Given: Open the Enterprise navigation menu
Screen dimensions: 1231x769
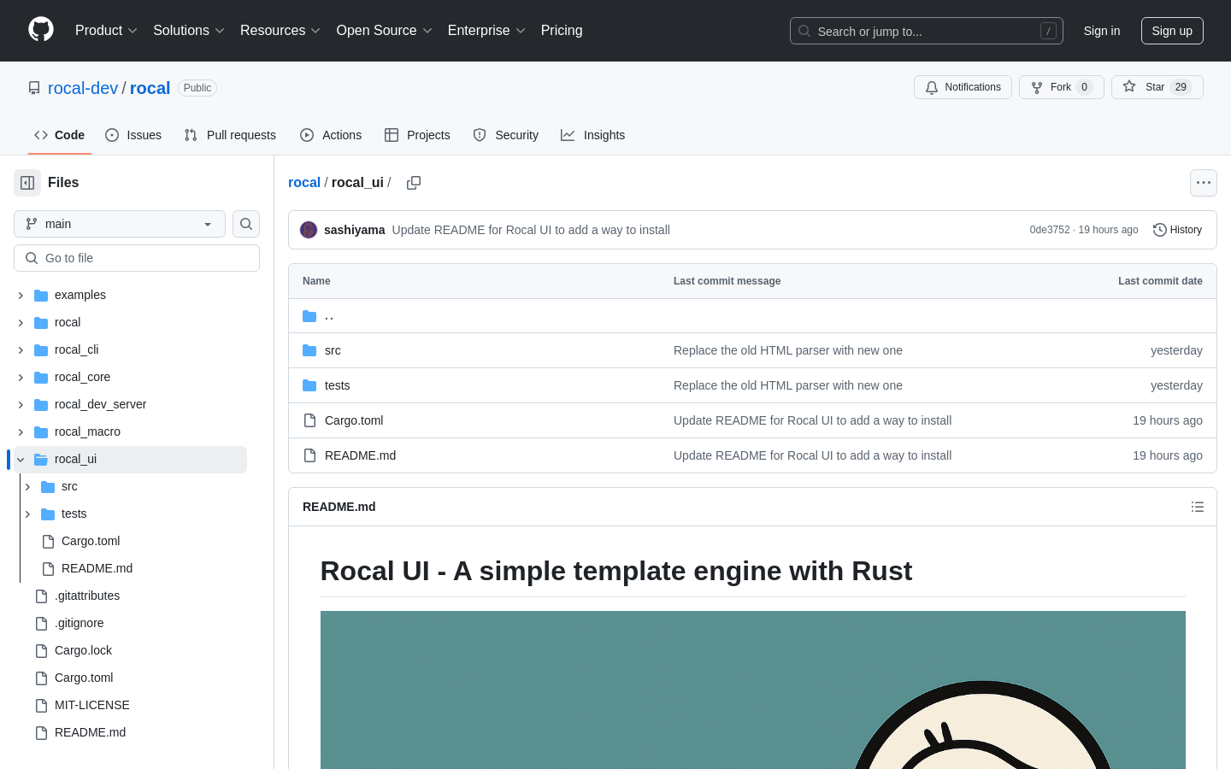Looking at the screenshot, I should click(486, 31).
